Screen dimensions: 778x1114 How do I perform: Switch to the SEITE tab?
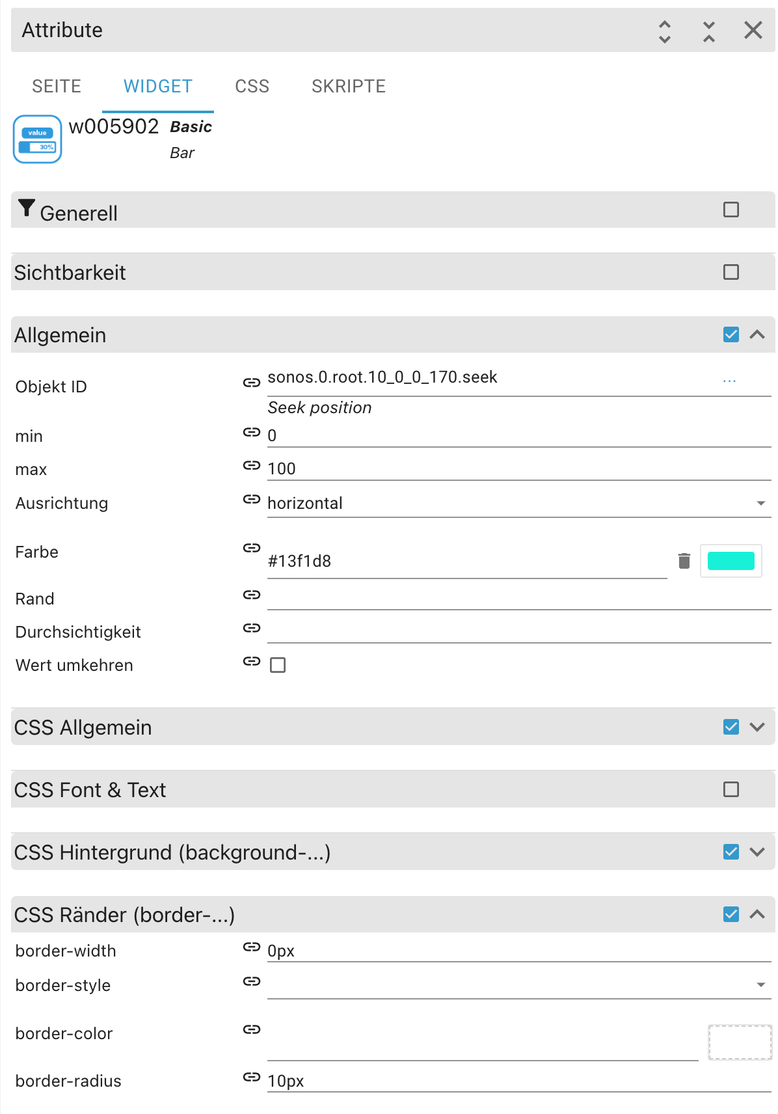click(57, 86)
